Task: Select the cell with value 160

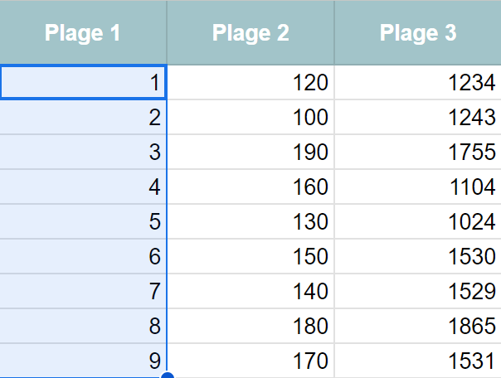Action: click(250, 187)
